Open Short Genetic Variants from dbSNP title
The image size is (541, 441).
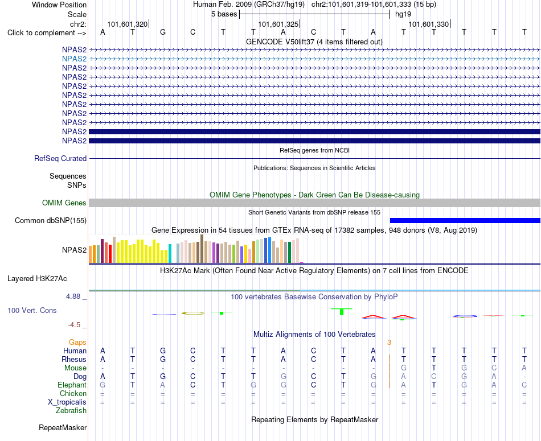point(314,212)
